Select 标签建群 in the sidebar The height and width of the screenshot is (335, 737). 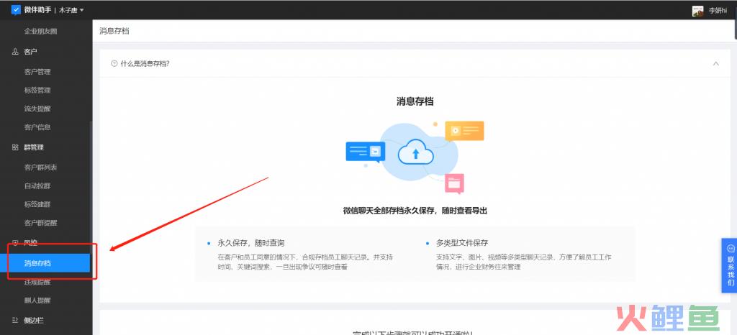pyautogui.click(x=37, y=204)
